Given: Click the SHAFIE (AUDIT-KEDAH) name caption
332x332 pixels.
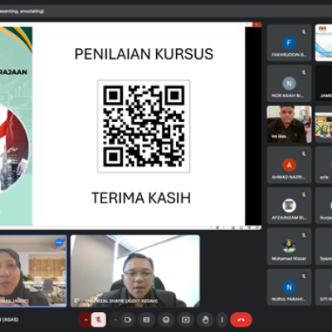Looking at the screenshot, I should [x=122, y=300].
